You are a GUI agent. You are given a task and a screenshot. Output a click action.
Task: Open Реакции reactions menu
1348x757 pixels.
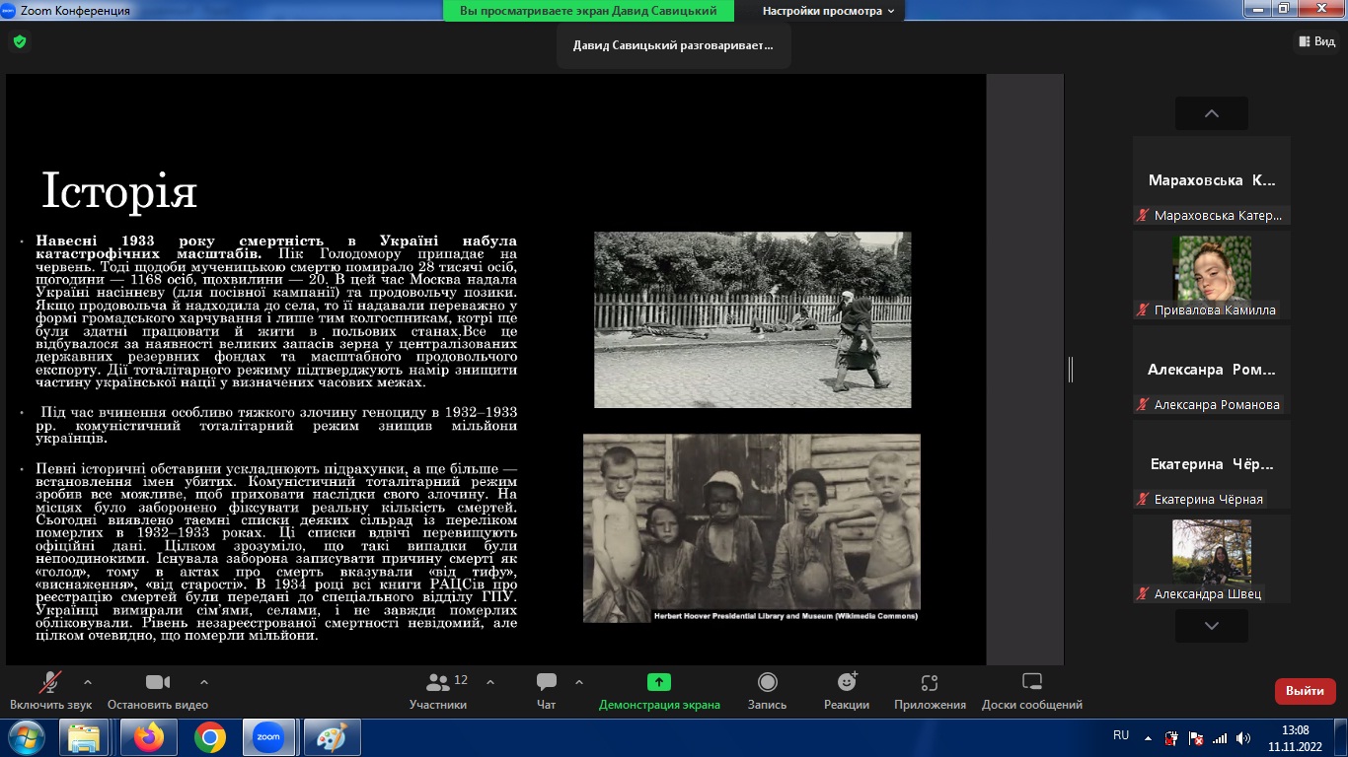pos(847,691)
